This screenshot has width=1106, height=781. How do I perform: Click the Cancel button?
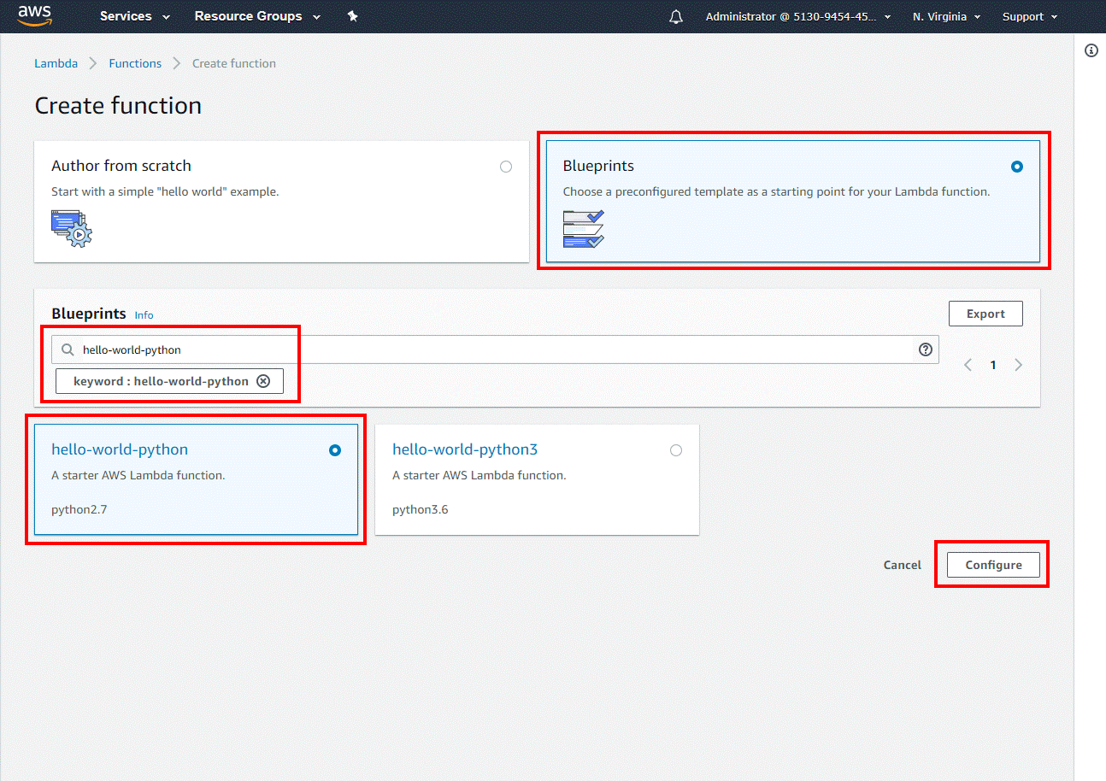coord(903,565)
